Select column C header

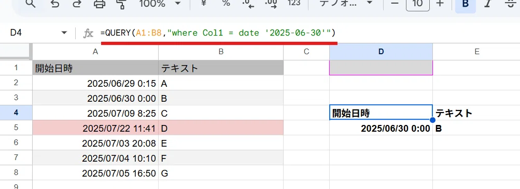[x=306, y=52]
